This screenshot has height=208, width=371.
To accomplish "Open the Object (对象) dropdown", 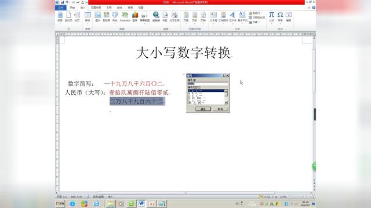I will click(x=254, y=22).
